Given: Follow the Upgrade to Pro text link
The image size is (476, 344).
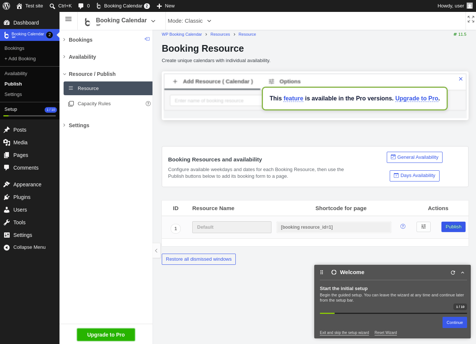Looking at the screenshot, I should (x=416, y=99).
